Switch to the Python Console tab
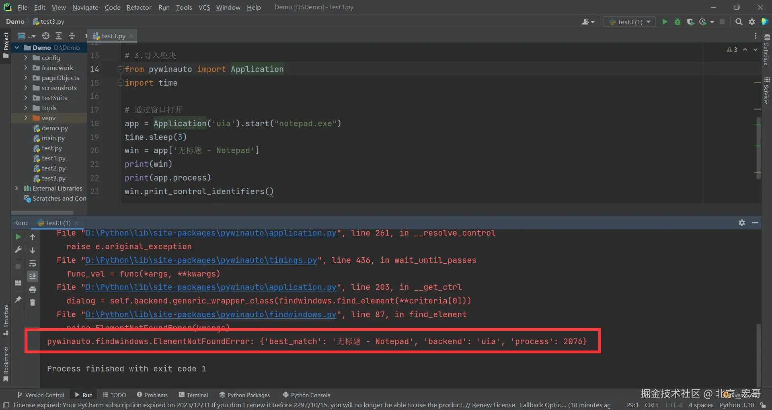Screen dimensions: 772x410 pyautogui.click(x=306, y=395)
